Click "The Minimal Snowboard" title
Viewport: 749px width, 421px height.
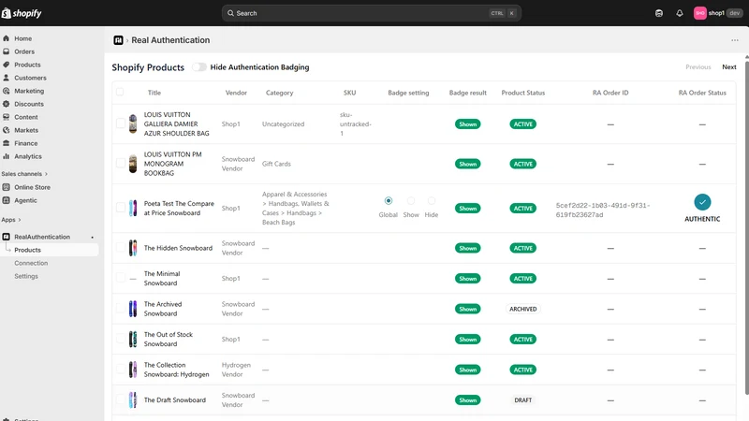pyautogui.click(x=162, y=278)
